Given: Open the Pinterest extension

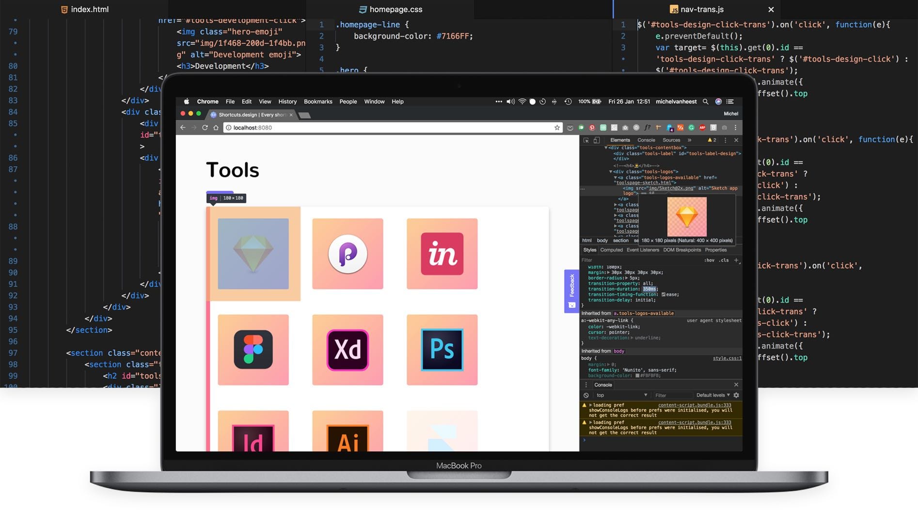Looking at the screenshot, I should pyautogui.click(x=592, y=128).
